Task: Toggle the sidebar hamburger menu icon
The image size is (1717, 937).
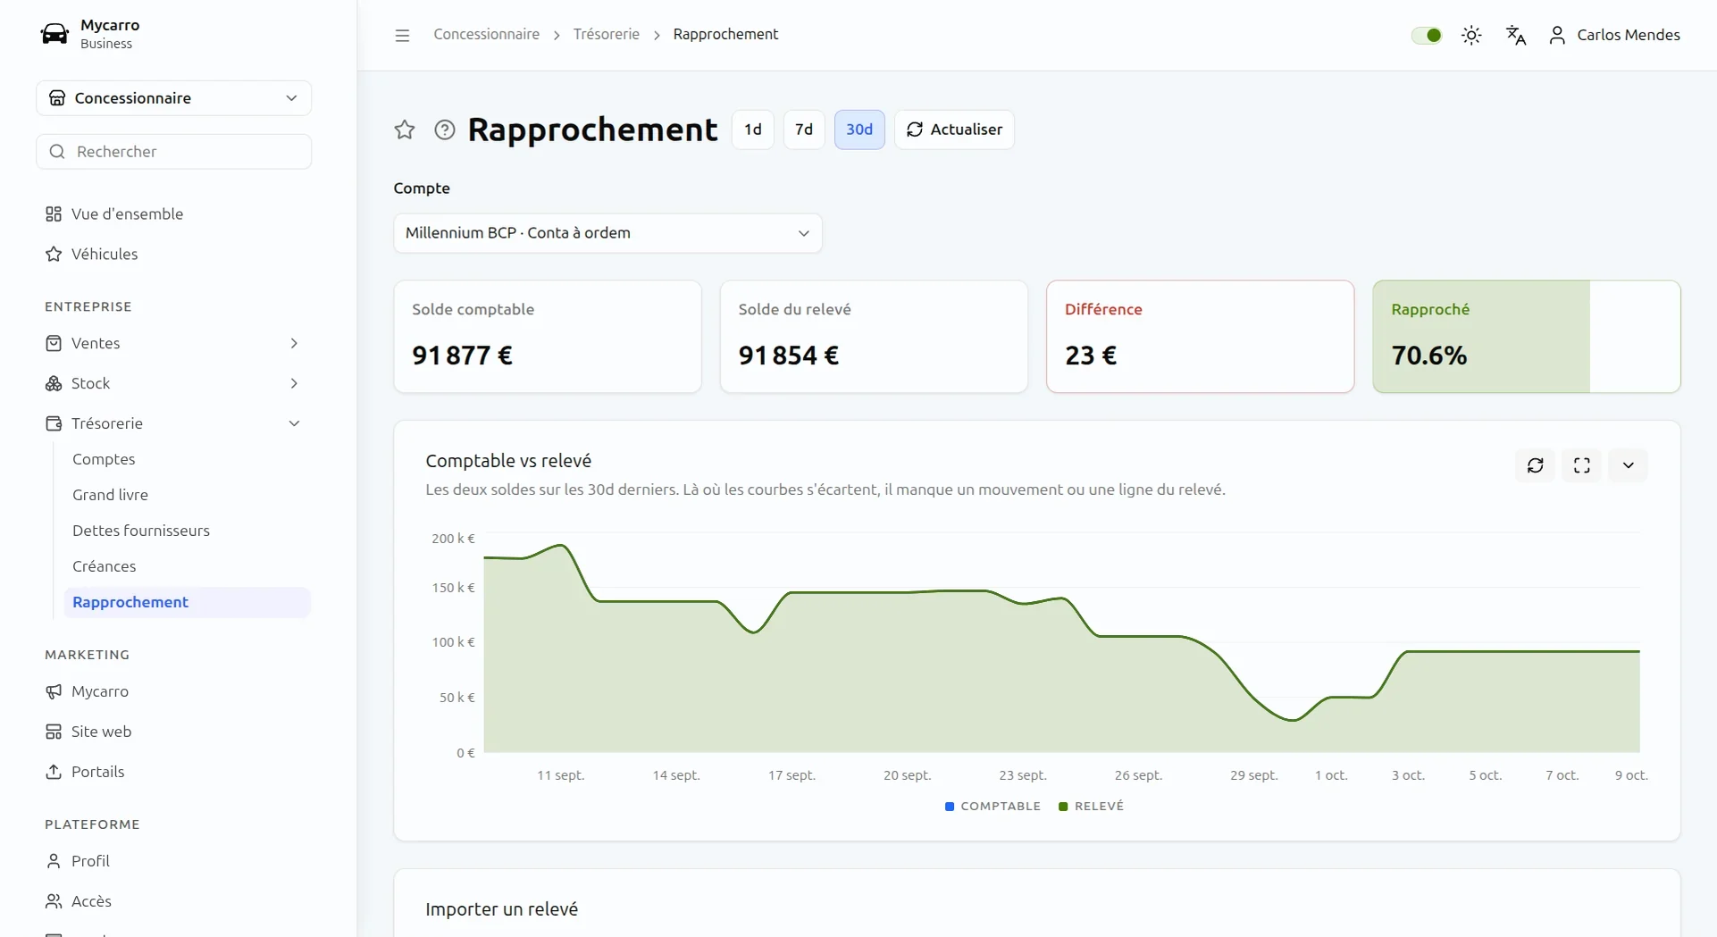Action: 402,35
